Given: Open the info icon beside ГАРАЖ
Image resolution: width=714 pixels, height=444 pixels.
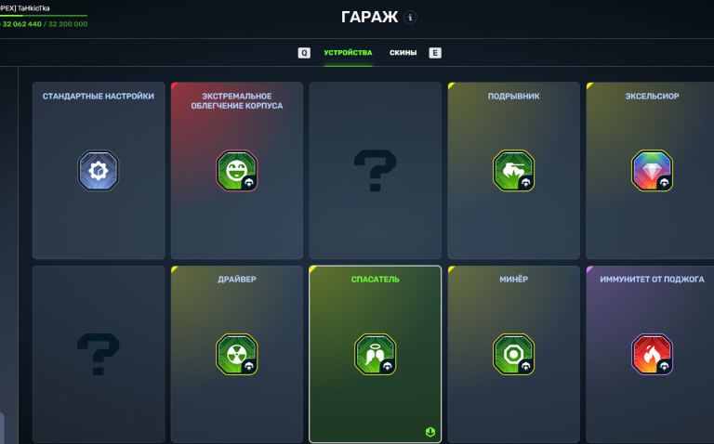Looking at the screenshot, I should [x=410, y=18].
